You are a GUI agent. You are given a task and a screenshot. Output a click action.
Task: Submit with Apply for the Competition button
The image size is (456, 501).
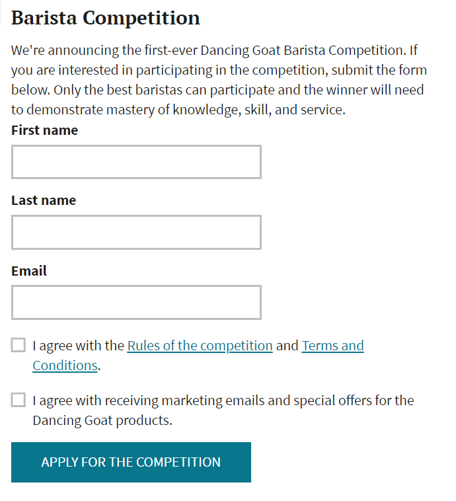131,463
